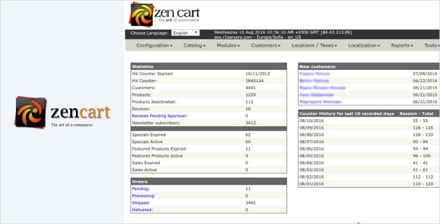Expand the Catalog menu
This screenshot has height=224, width=440.
194,46
